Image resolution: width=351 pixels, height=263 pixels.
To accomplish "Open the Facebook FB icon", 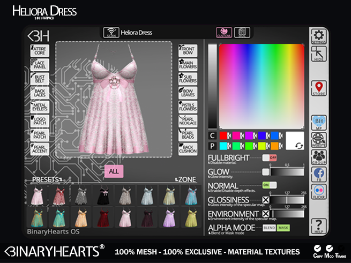I will pos(319,174).
